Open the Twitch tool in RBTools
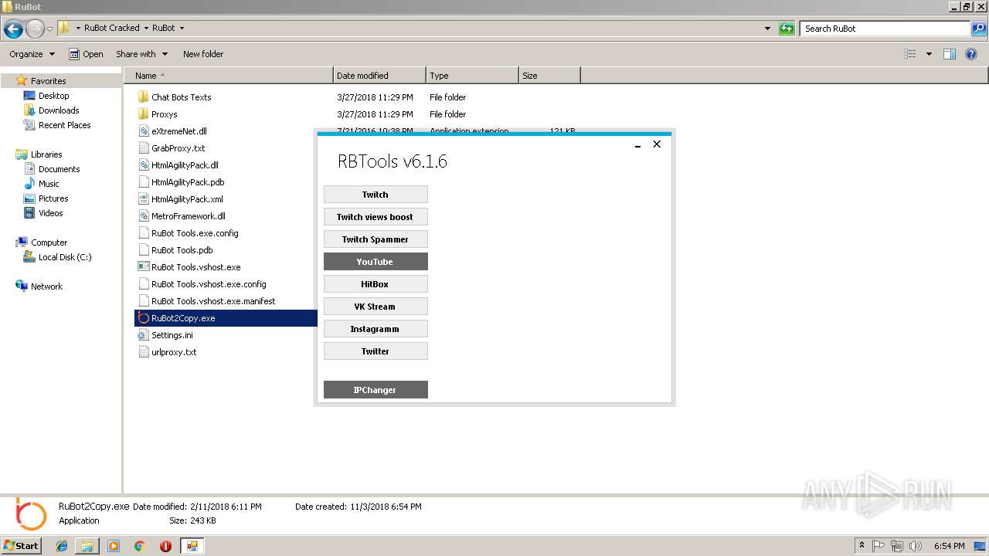Viewport: 989px width, 556px height. (x=376, y=195)
